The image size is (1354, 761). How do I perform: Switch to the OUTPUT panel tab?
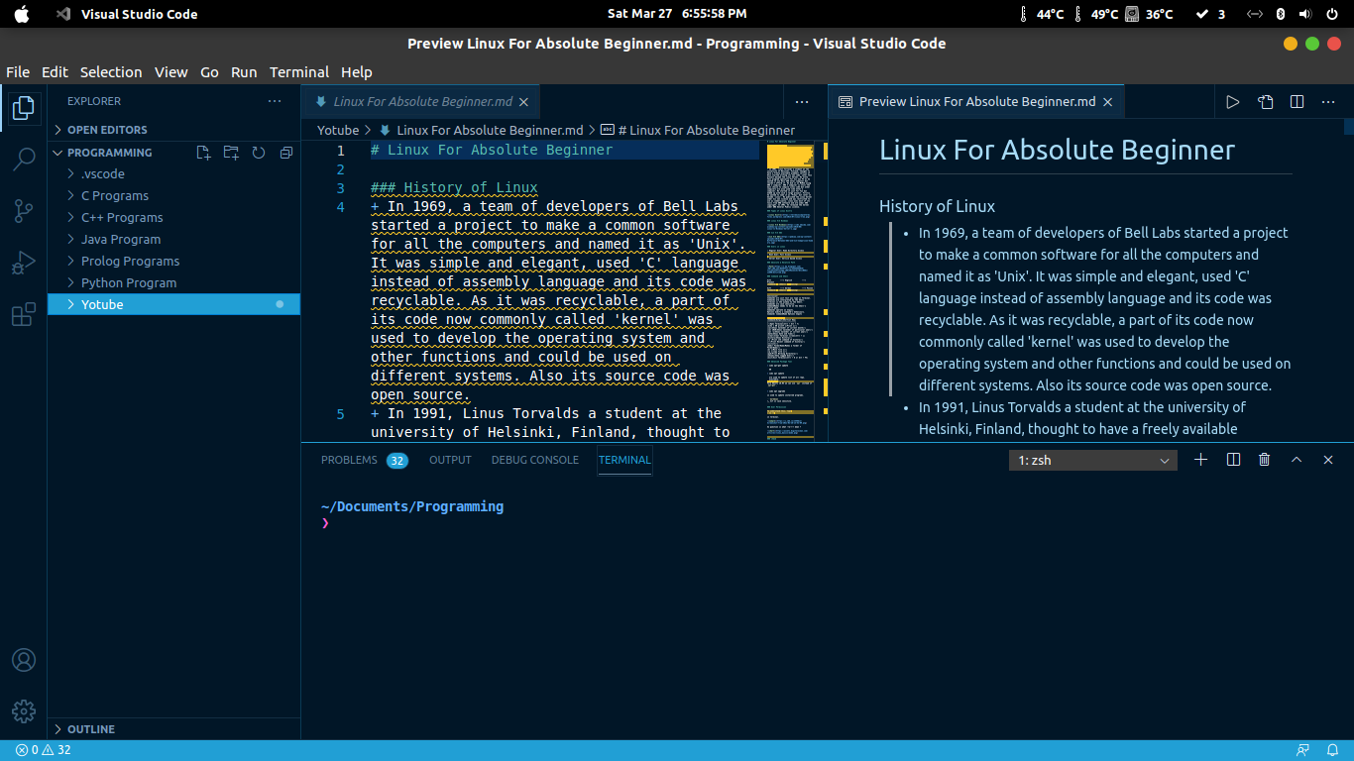click(450, 460)
